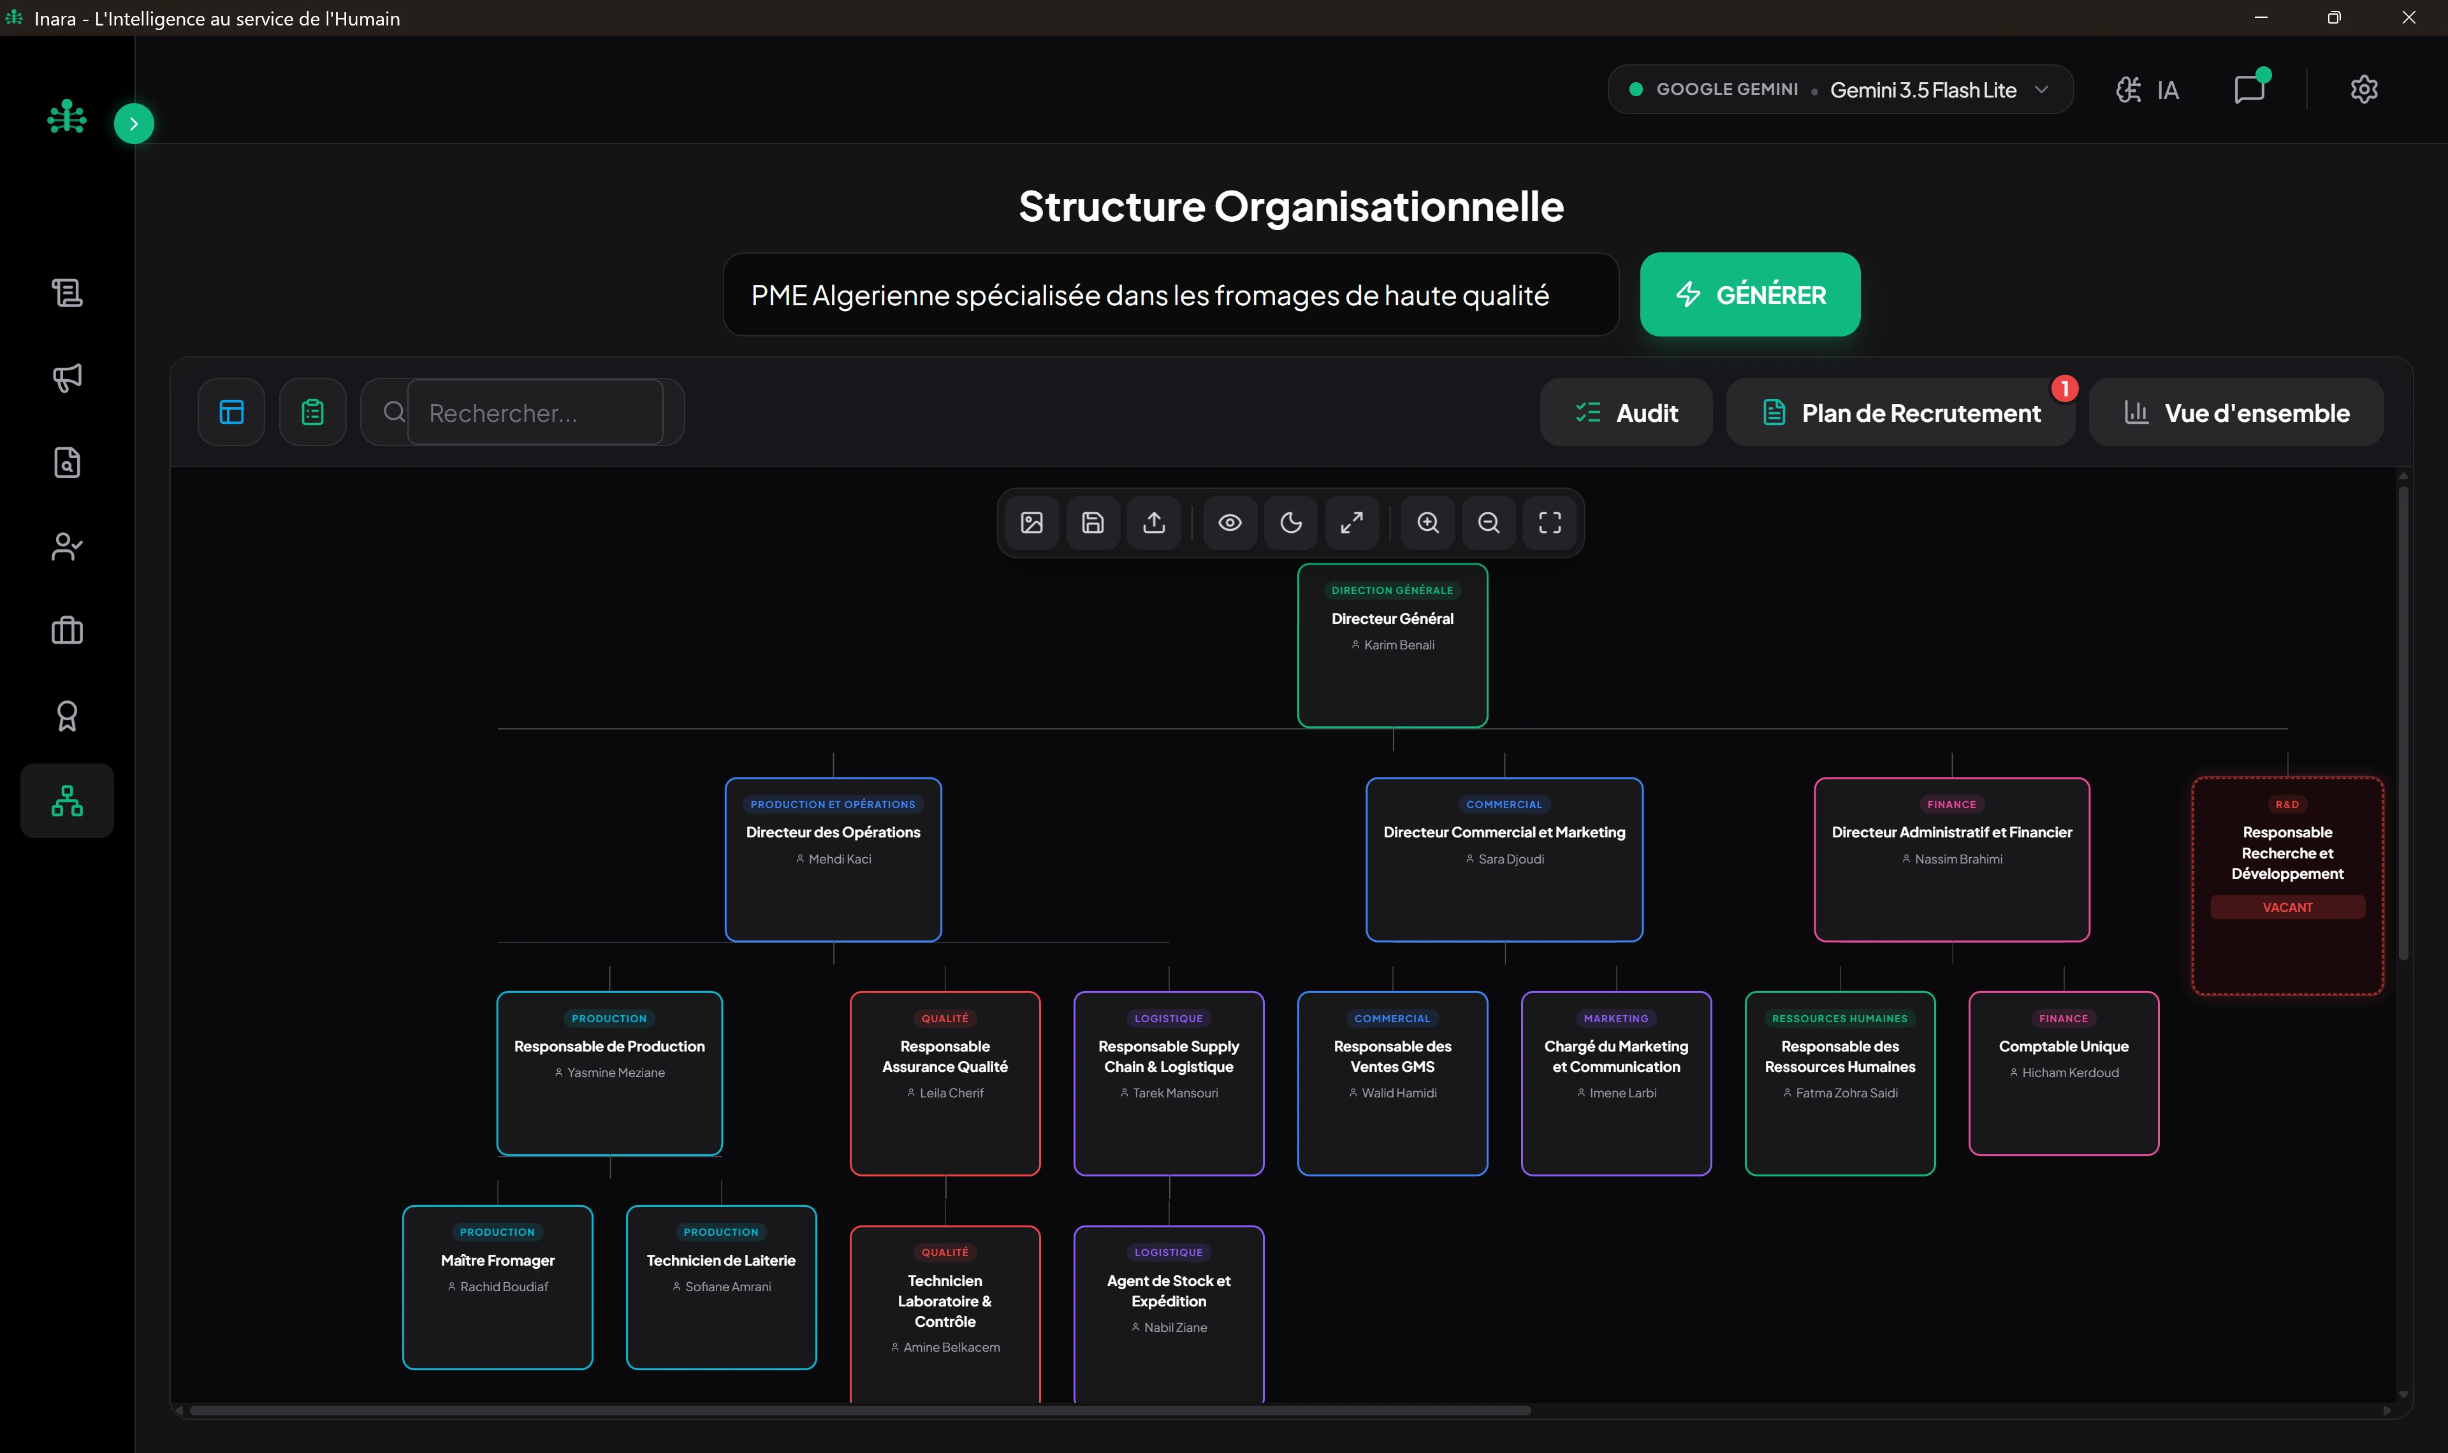Screen dimensions: 2448x1453
Task: Click the GÉNÉRER button
Action: 1750,294
